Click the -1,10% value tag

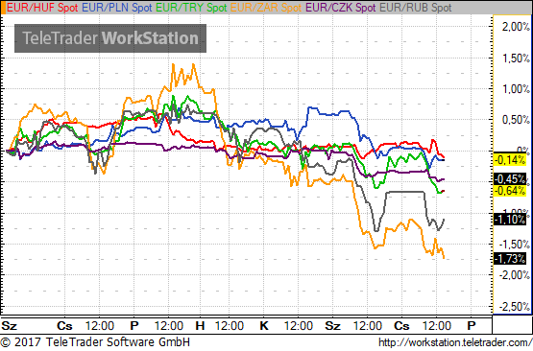[x=510, y=220]
